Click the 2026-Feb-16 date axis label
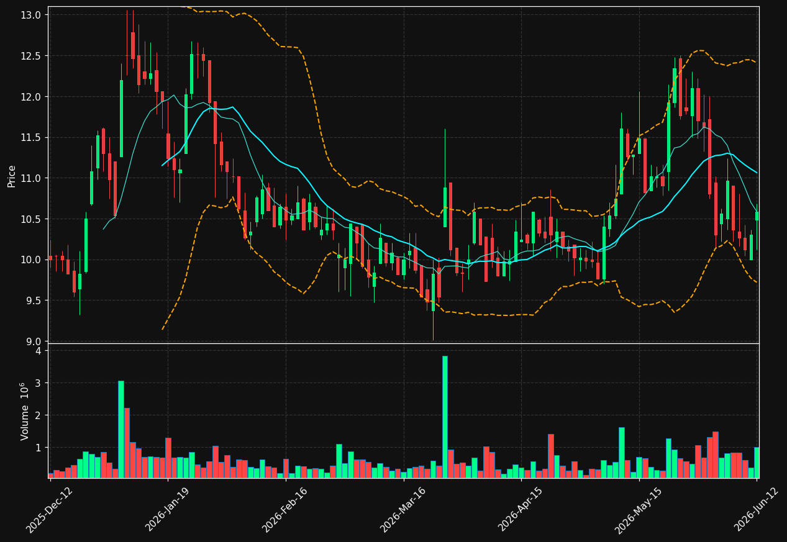This screenshot has width=787, height=542. point(286,510)
